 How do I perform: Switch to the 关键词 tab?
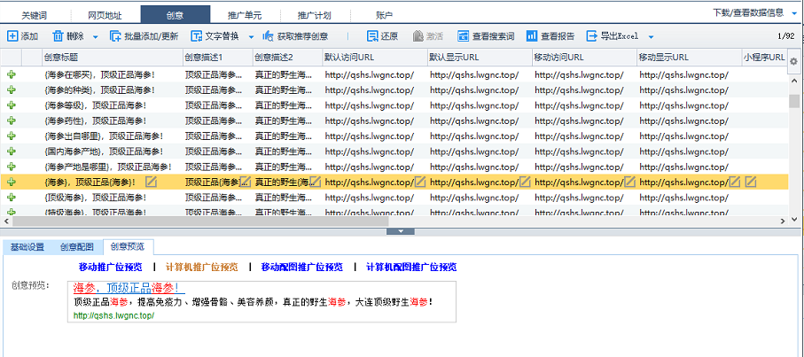click(35, 15)
